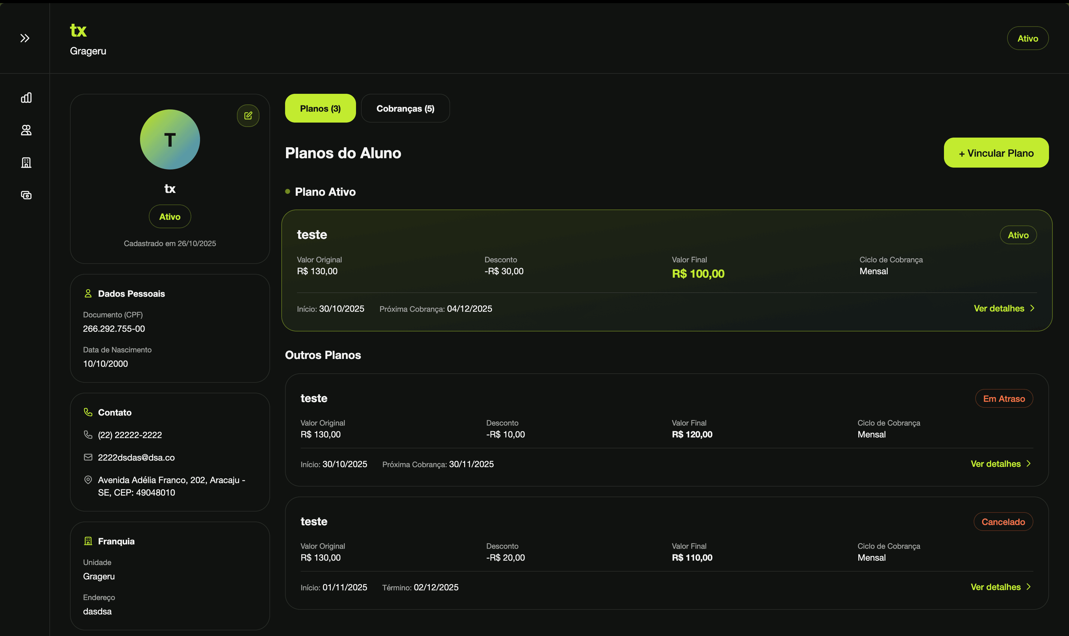Click the edit profile pencil icon
The width and height of the screenshot is (1069, 636).
[x=248, y=116]
